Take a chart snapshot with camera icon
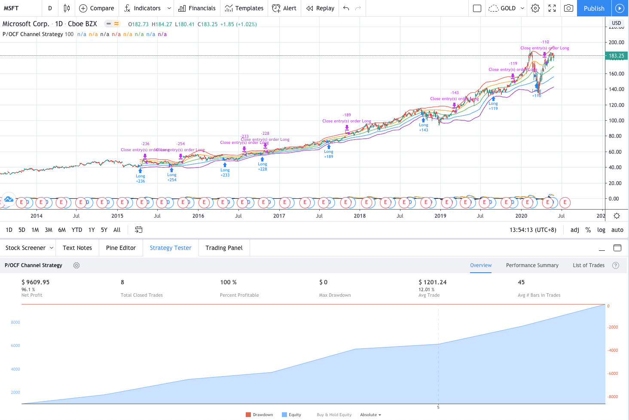The image size is (629, 420). pyautogui.click(x=568, y=8)
